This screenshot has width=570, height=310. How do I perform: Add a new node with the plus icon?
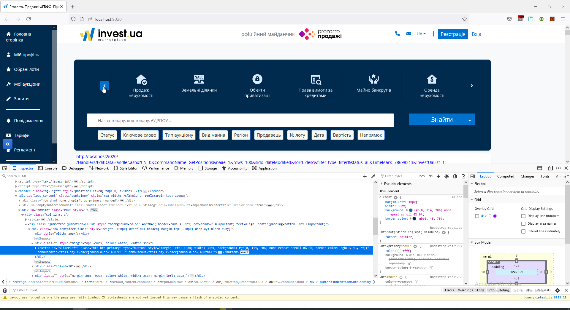(x=365, y=176)
